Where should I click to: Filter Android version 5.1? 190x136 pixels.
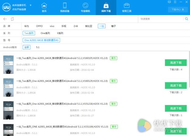tap(38, 47)
